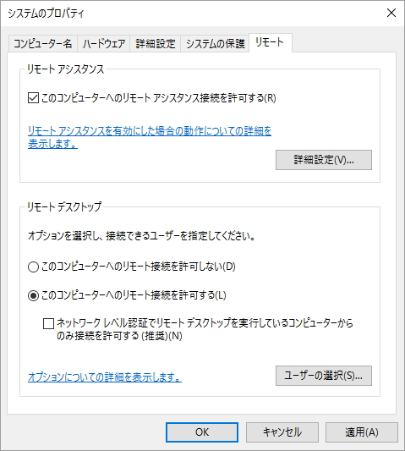This screenshot has height=451, width=405.
Task: Open the ハードウェア tab
Action: (104, 44)
